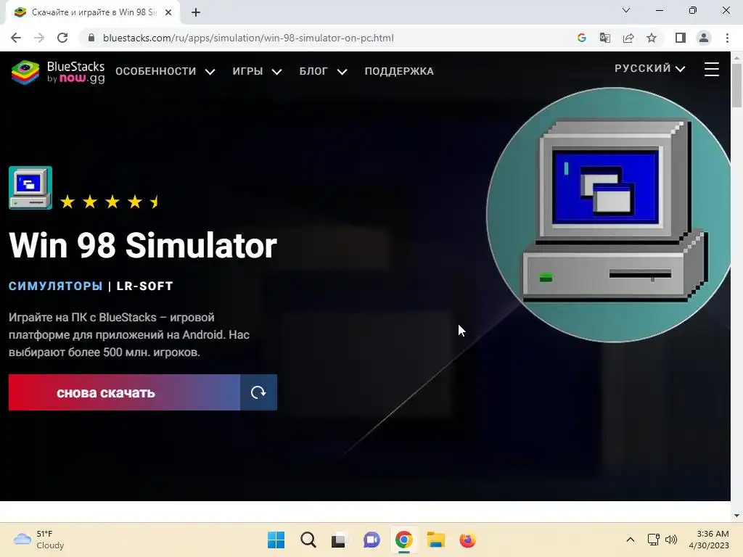This screenshot has height=557, width=743.
Task: Open the LR-SOFT developer link
Action: pyautogui.click(x=144, y=286)
